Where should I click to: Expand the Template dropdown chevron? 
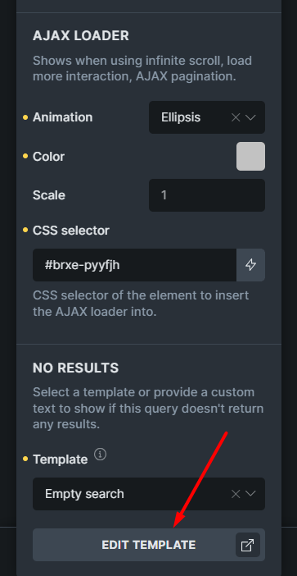pos(250,494)
